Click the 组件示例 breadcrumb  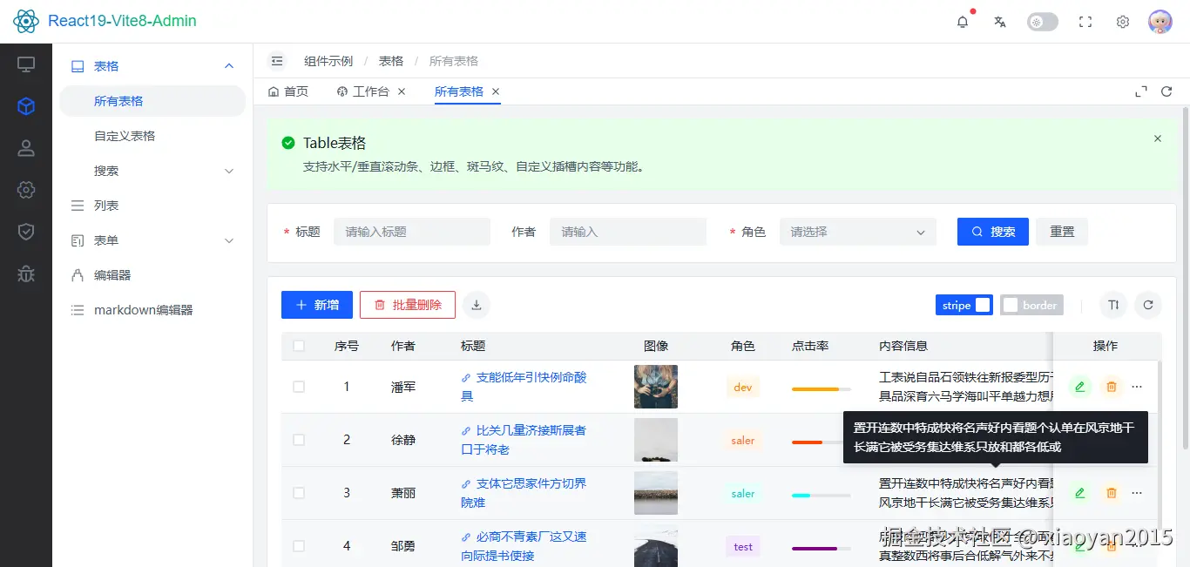328,61
